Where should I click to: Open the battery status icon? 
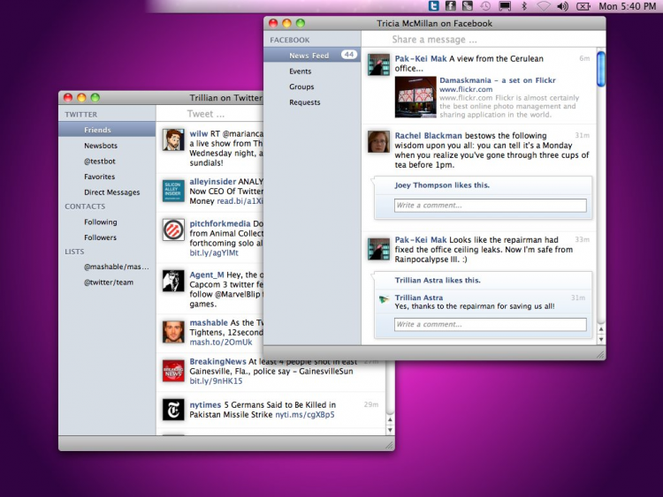(583, 6)
